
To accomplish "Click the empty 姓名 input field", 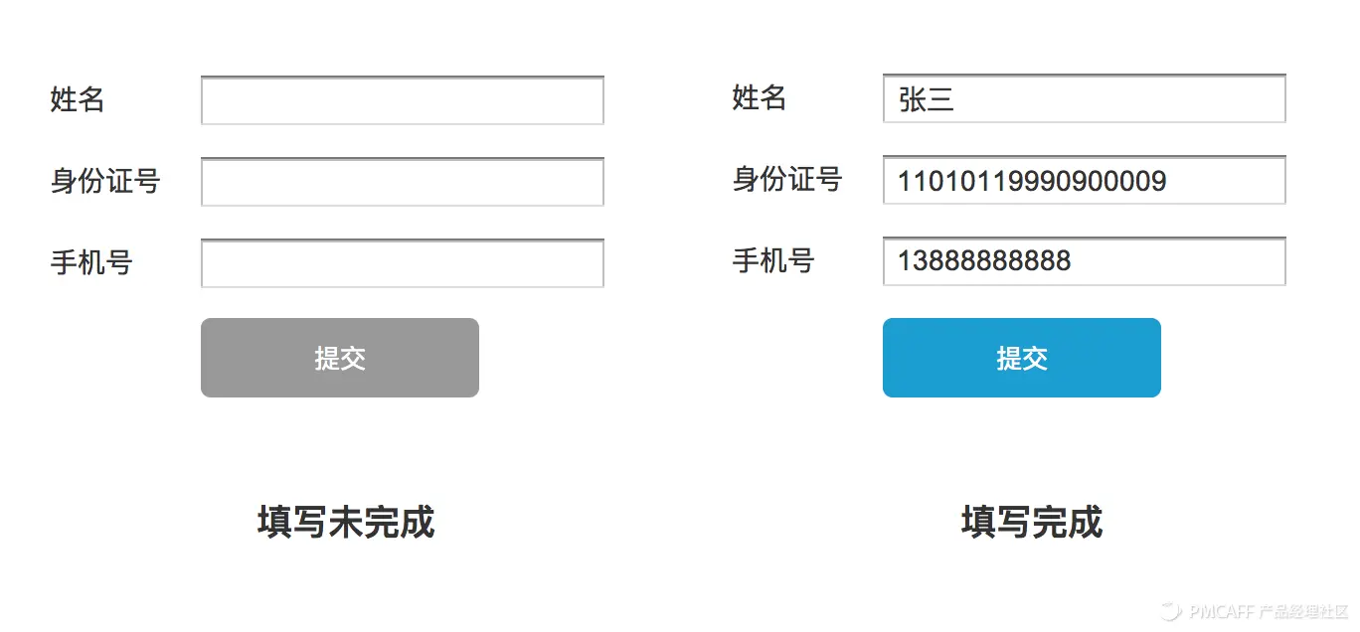I will tap(402, 99).
